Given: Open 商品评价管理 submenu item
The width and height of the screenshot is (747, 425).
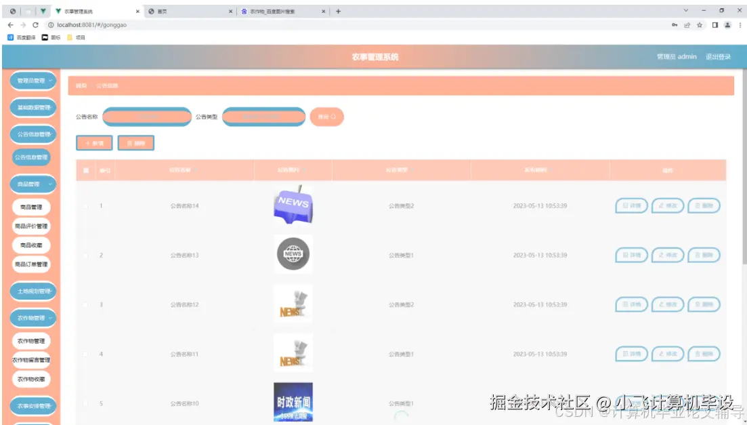Looking at the screenshot, I should 31,226.
